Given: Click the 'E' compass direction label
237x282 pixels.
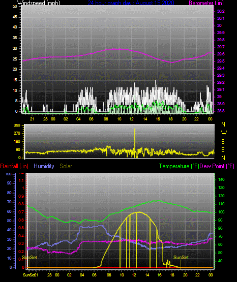Looking at the screenshot, I should click(x=223, y=149).
